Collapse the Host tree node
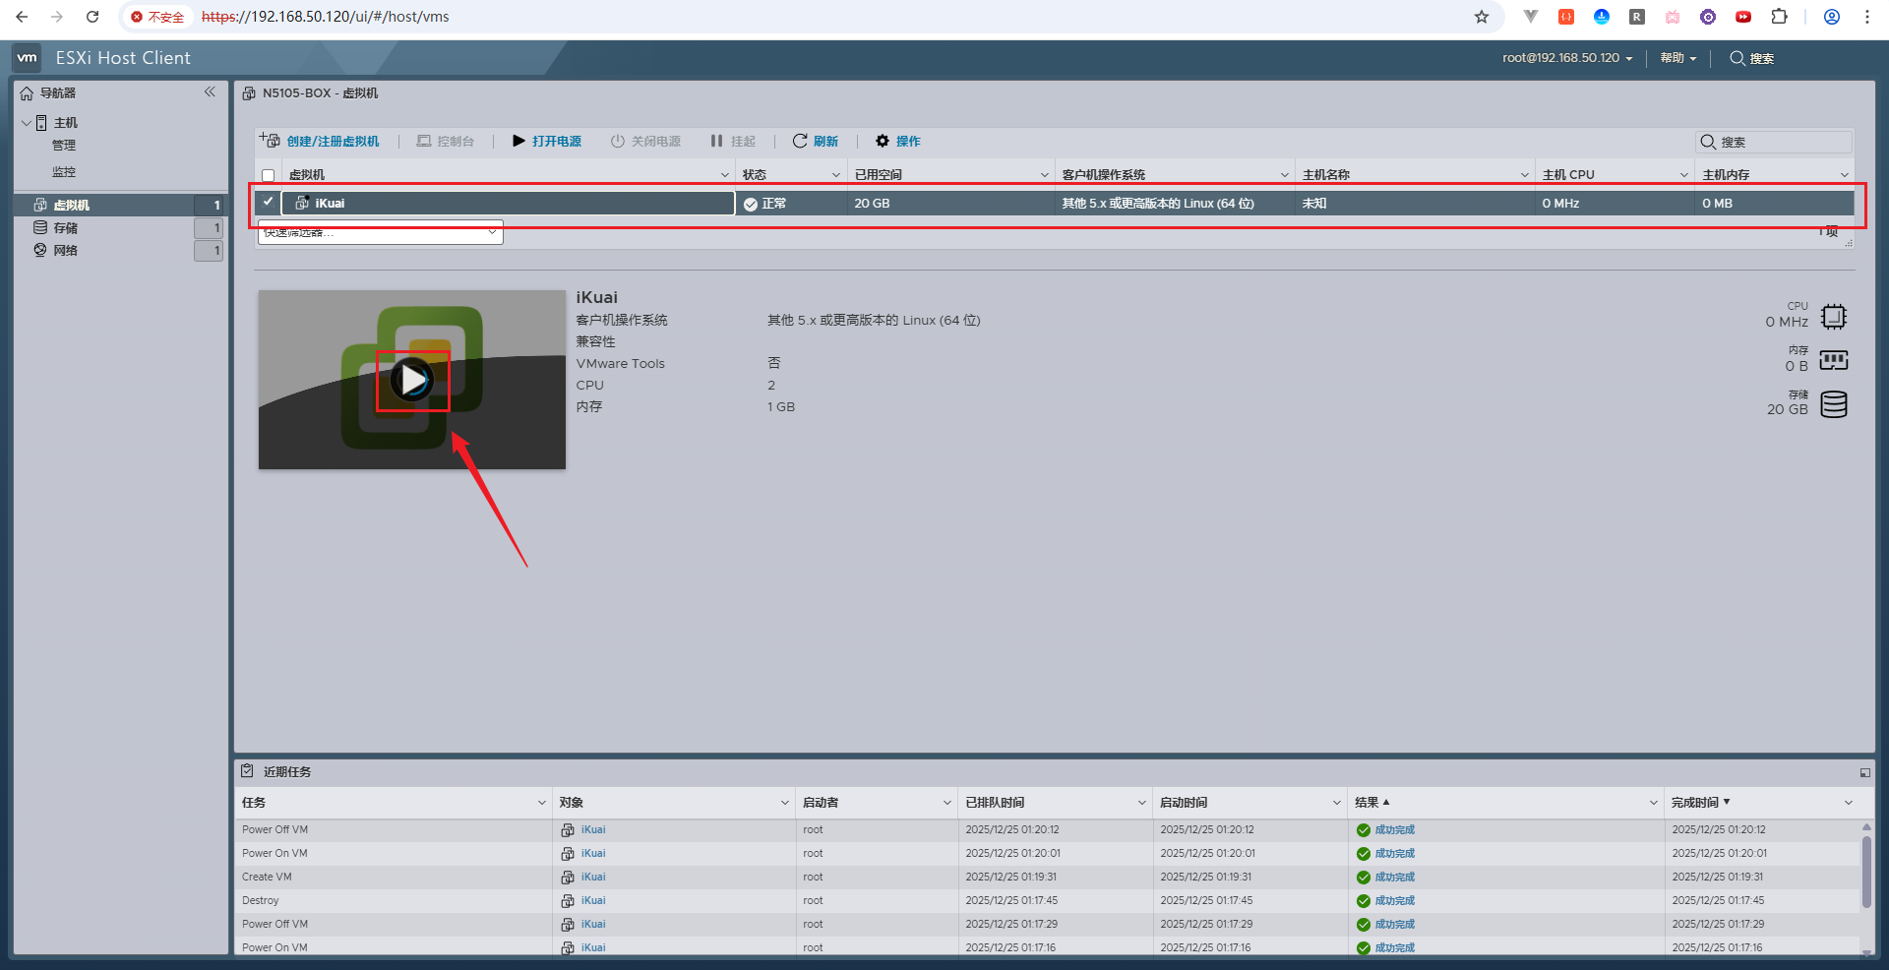Image resolution: width=1889 pixels, height=970 pixels. point(27,123)
